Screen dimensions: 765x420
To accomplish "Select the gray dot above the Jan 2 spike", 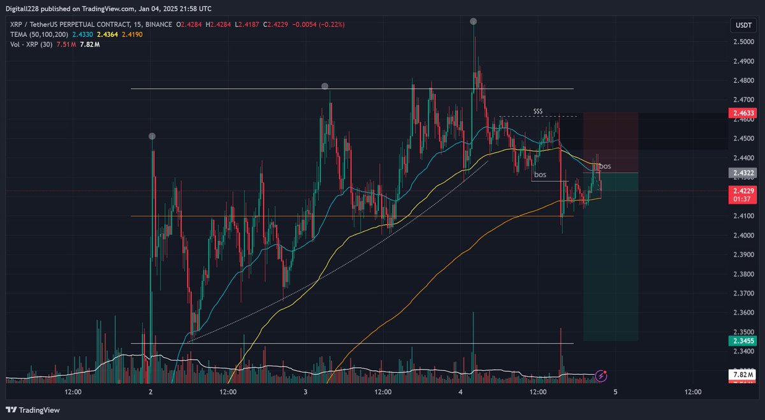I will [152, 136].
